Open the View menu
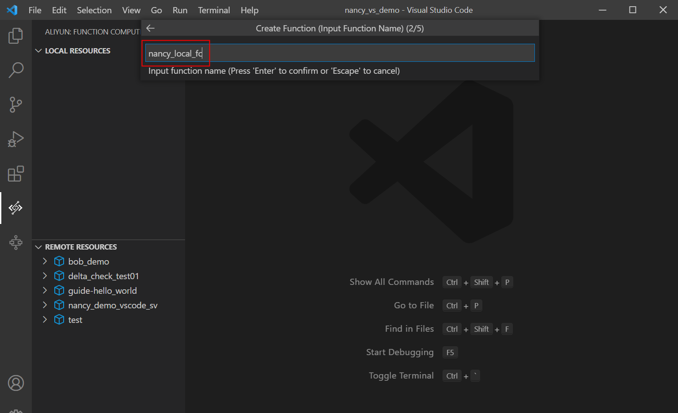This screenshot has width=678, height=413. pos(131,10)
